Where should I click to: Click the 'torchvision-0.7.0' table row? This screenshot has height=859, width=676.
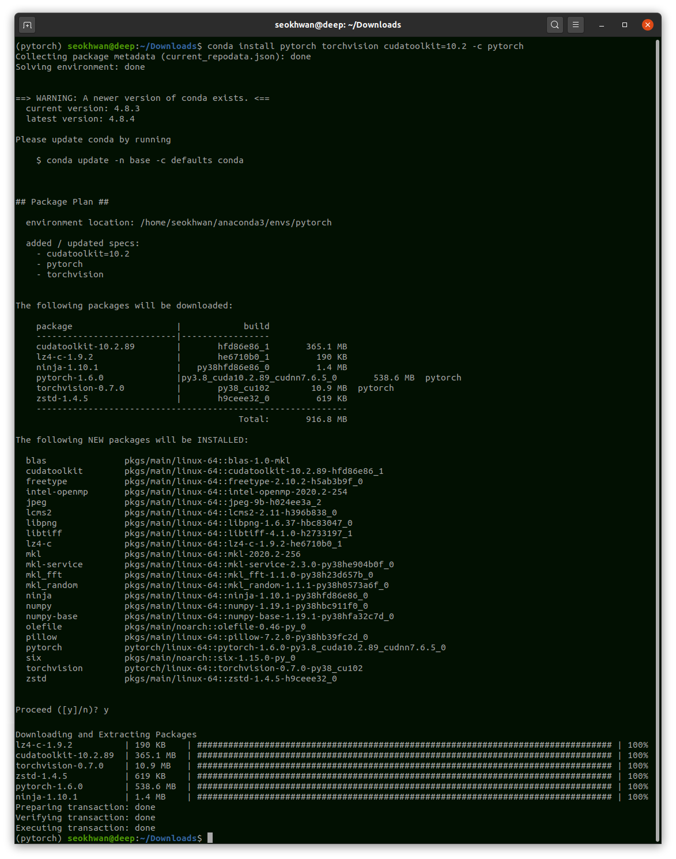[215, 388]
